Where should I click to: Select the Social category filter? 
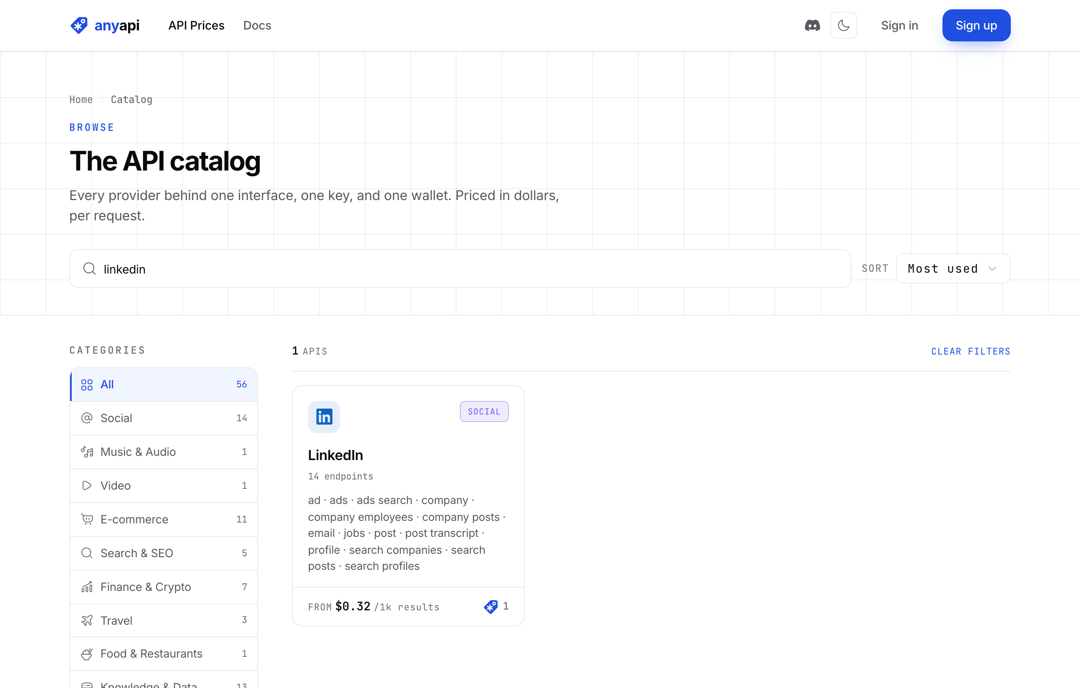[x=164, y=418]
